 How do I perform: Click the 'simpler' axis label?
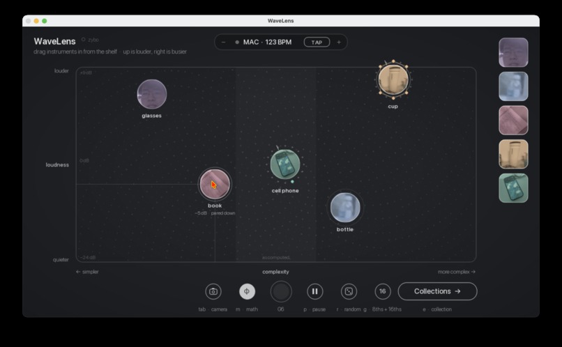point(87,272)
